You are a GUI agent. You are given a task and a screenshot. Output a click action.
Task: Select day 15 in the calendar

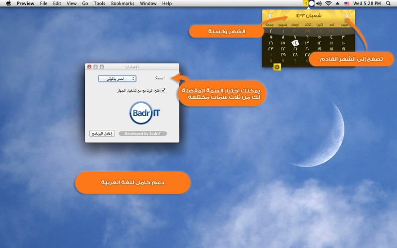pyautogui.click(x=283, y=43)
